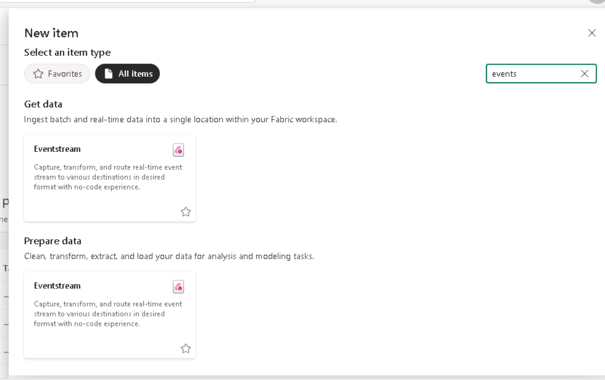This screenshot has width=605, height=380.
Task: Open Eventstream title in Prepare data section
Action: click(x=57, y=286)
